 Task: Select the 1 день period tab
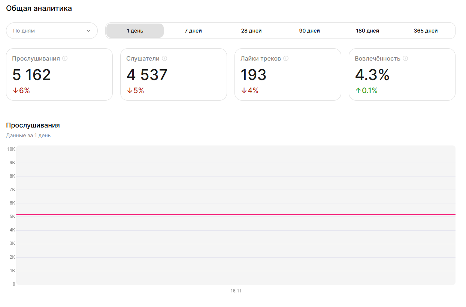[x=135, y=31]
